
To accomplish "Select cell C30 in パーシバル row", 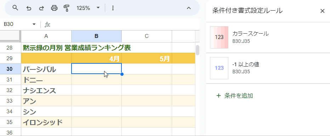I will coord(147,69).
